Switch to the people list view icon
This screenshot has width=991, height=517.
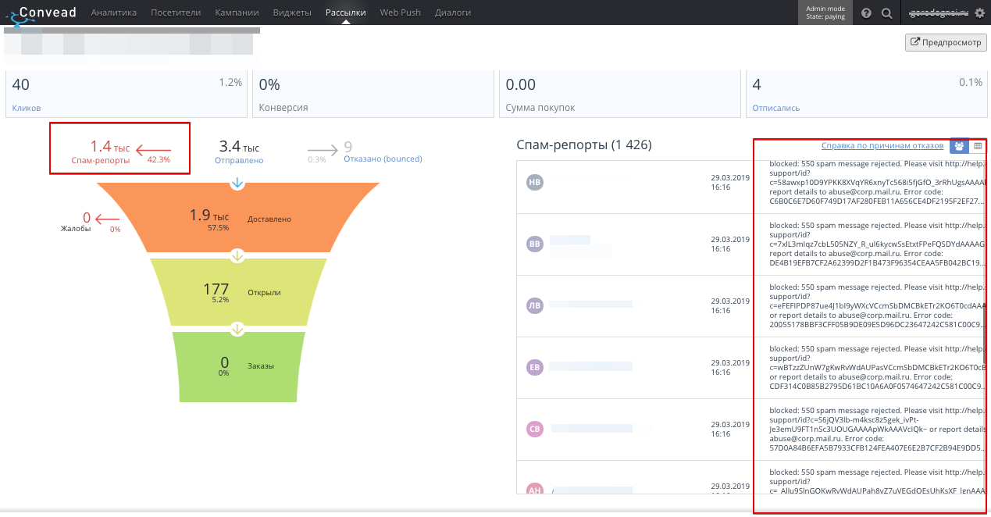(959, 146)
